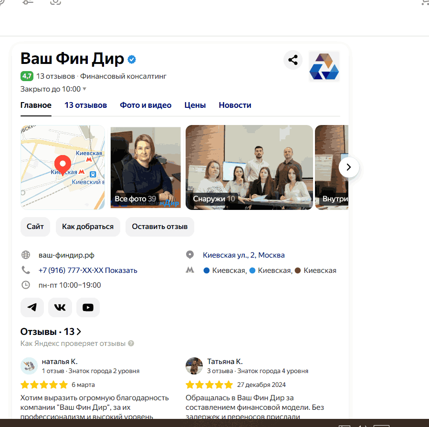Click the question mark help icon near reviews
Screen dimensions: 429x427
pos(131,344)
